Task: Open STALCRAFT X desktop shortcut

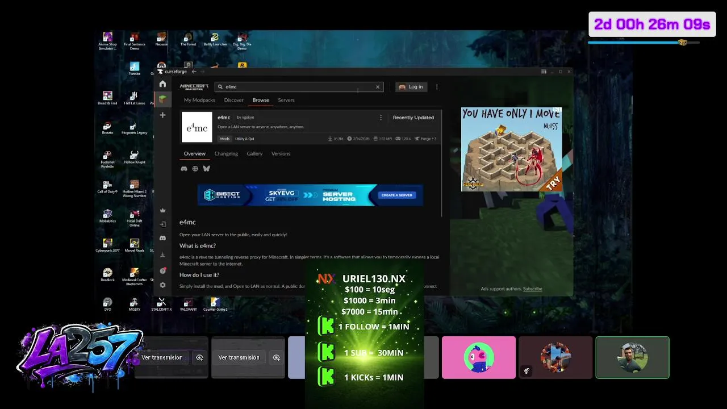Action: 161,305
